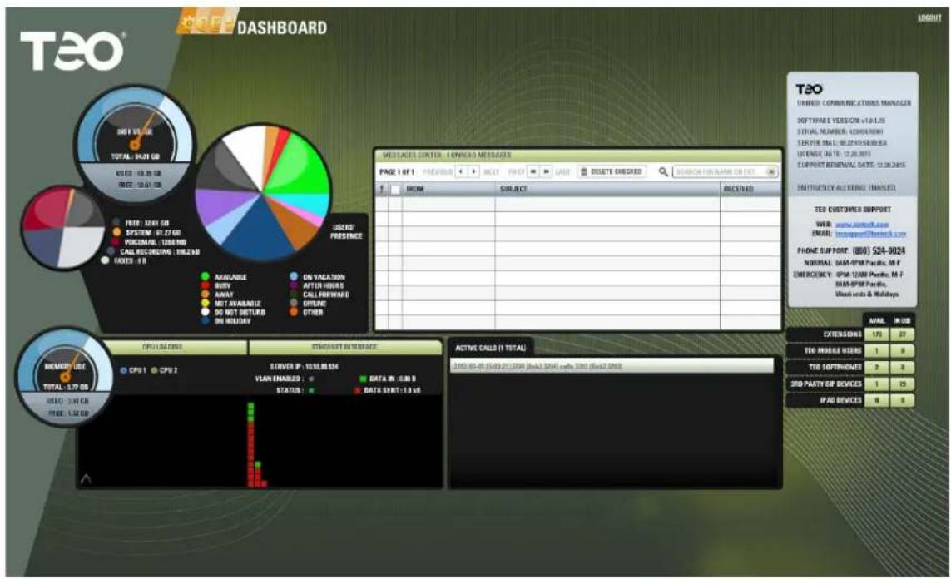This screenshot has width=951, height=579.
Task: Click the Server IP text
Action: [304, 366]
